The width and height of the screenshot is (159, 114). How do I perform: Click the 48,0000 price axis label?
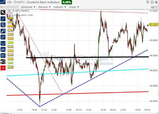coord(154,101)
